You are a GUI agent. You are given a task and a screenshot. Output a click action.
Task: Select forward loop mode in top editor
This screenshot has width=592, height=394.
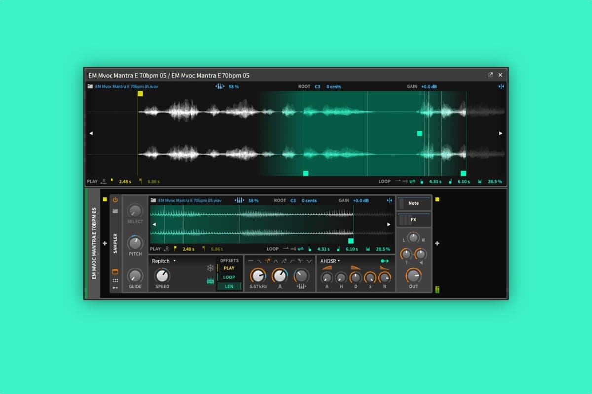pos(405,181)
